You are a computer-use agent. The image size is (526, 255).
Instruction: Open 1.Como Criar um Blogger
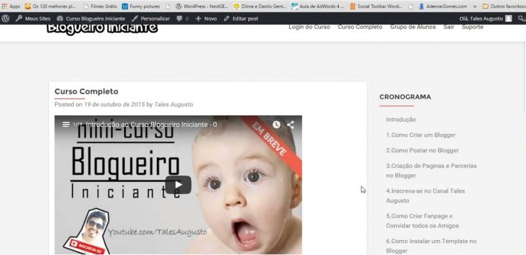[x=420, y=135]
